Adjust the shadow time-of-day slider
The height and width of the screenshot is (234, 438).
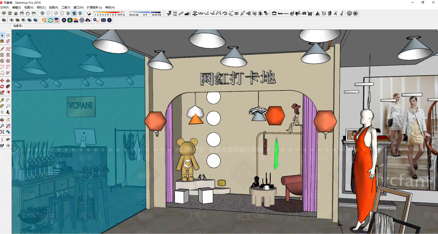point(145,13)
